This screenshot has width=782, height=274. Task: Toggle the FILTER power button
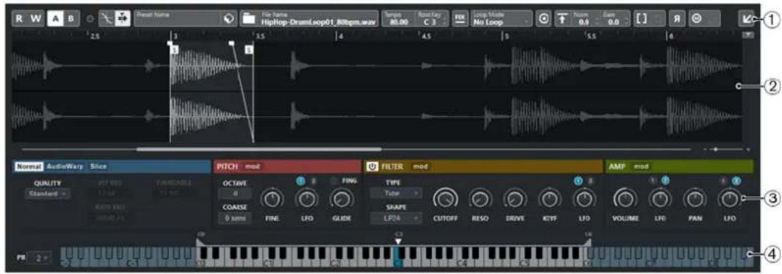372,167
